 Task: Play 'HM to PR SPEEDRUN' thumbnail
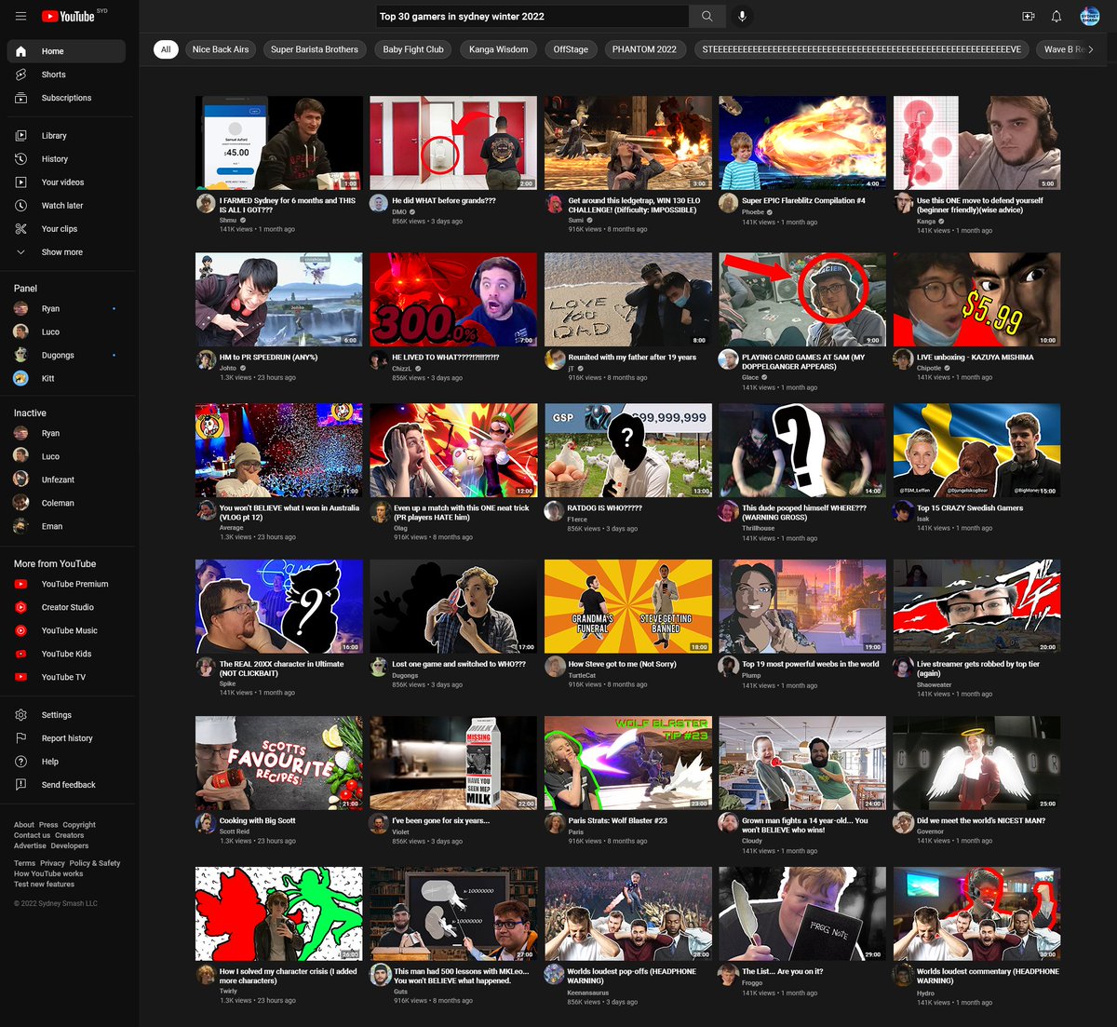click(x=279, y=299)
